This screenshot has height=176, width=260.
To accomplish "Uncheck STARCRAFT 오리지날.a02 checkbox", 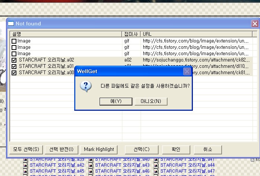I will (x=14, y=60).
